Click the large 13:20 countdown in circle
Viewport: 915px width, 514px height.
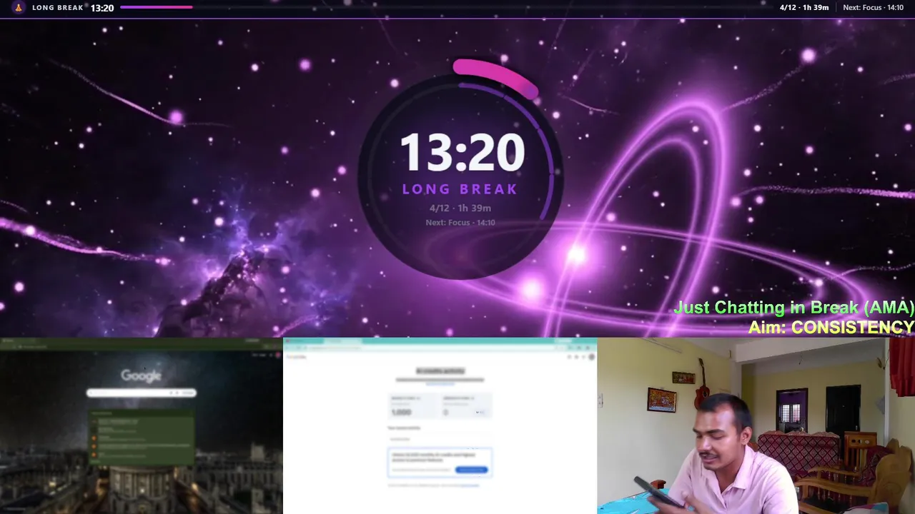(462, 152)
